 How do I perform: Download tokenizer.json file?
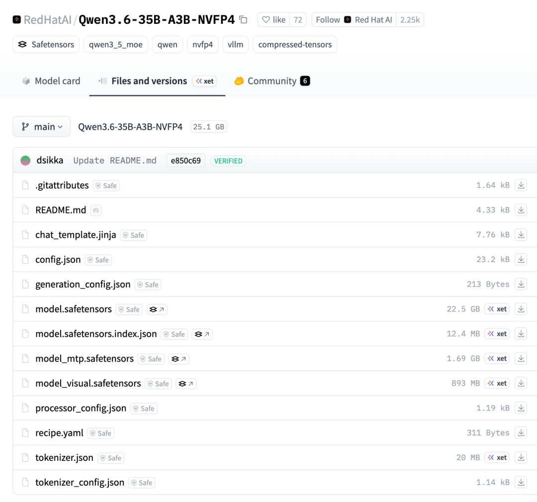(521, 457)
